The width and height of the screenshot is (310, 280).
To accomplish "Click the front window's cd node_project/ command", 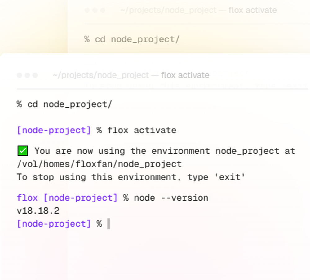I will point(69,104).
